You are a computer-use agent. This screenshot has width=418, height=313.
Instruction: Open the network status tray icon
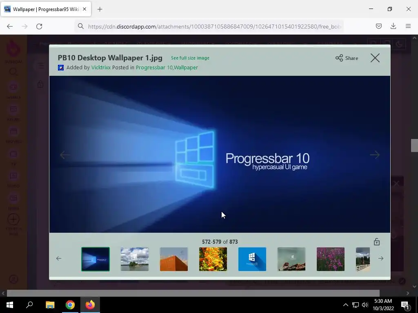(x=355, y=305)
